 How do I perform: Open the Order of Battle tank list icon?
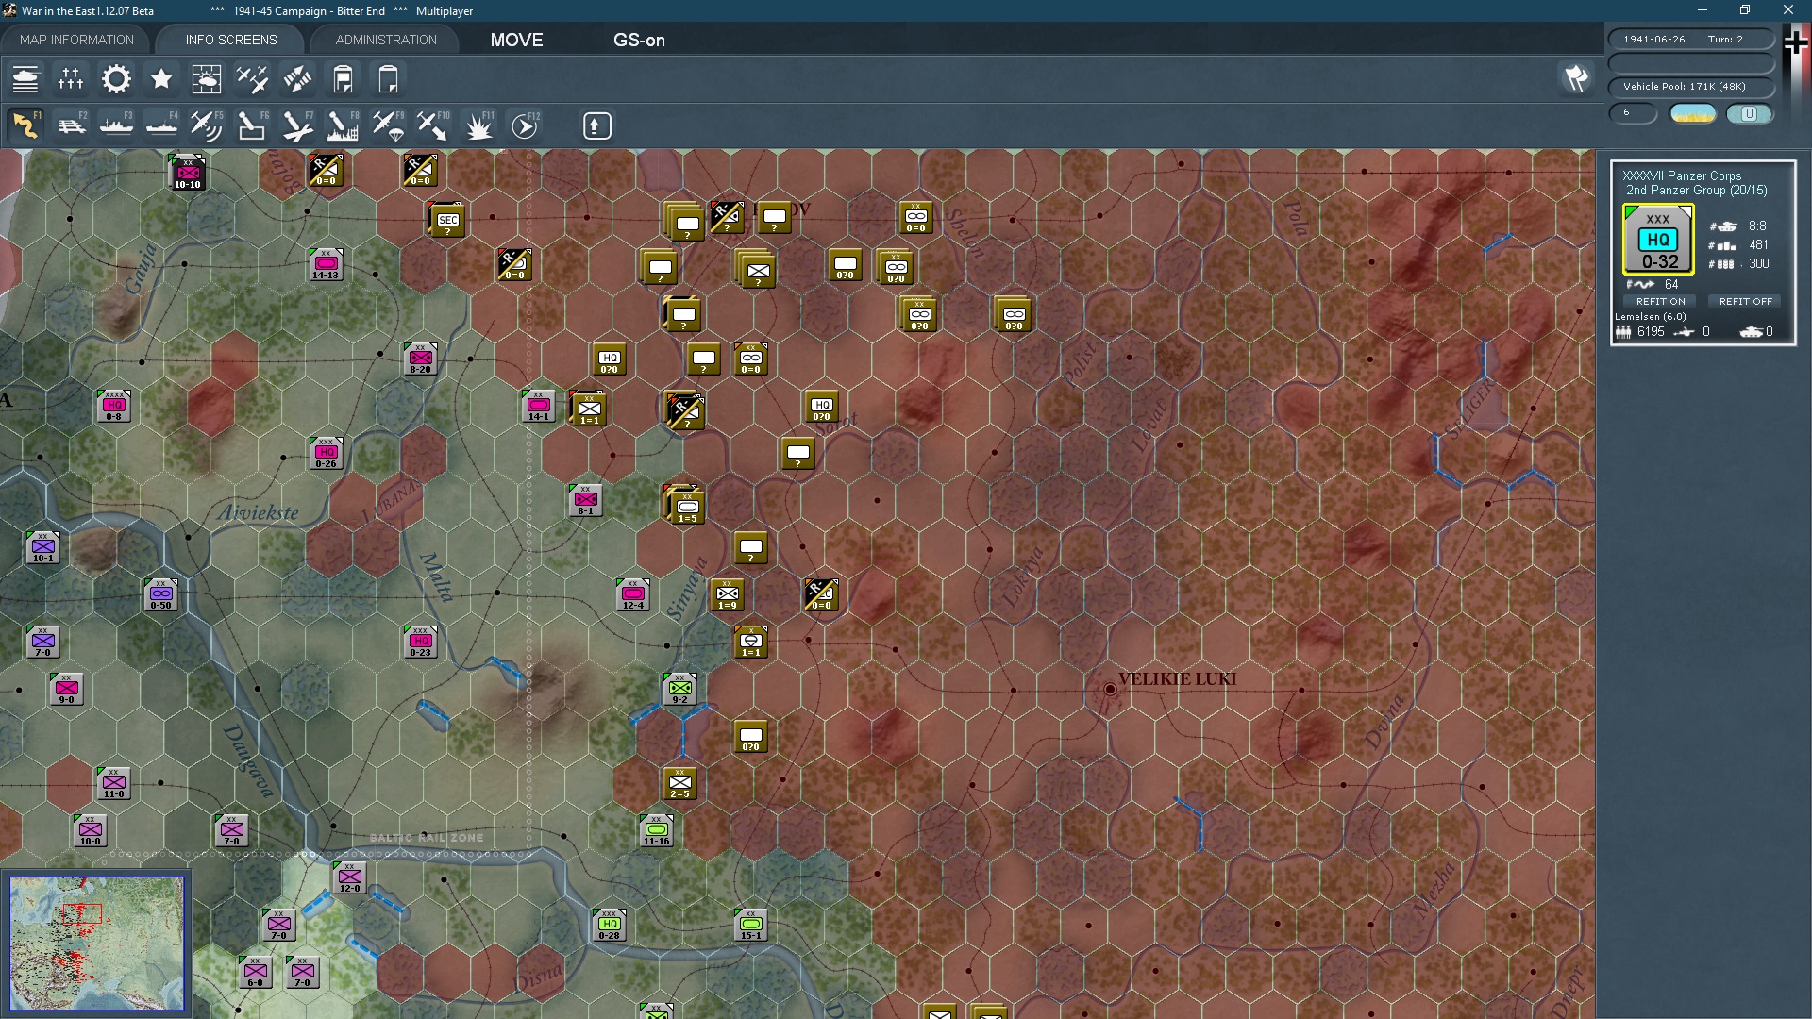tap(25, 79)
